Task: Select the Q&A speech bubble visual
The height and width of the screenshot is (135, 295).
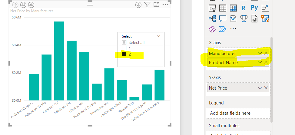Action: [223, 18]
